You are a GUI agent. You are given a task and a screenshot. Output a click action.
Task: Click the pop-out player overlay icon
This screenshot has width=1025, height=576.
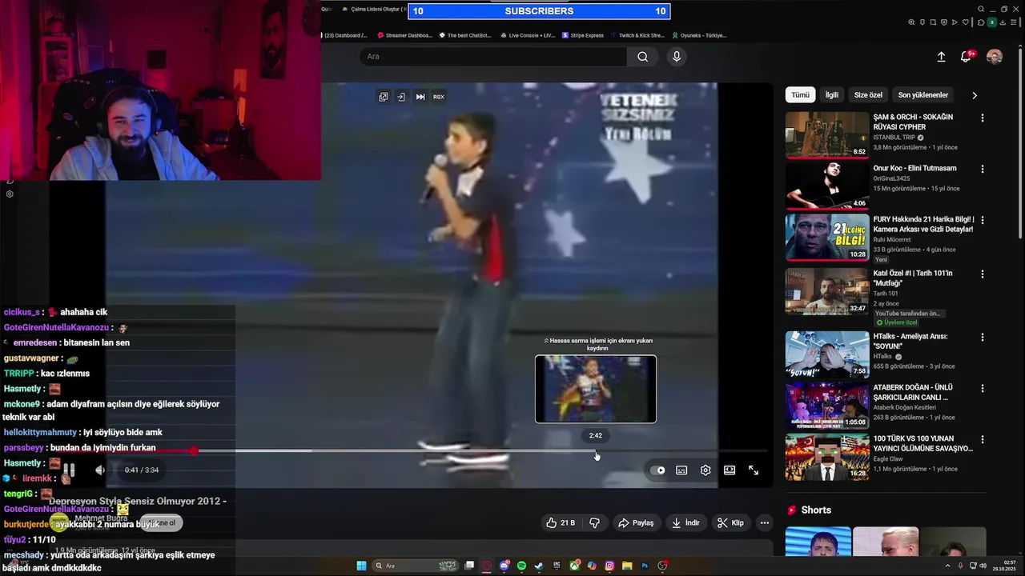pyautogui.click(x=384, y=97)
